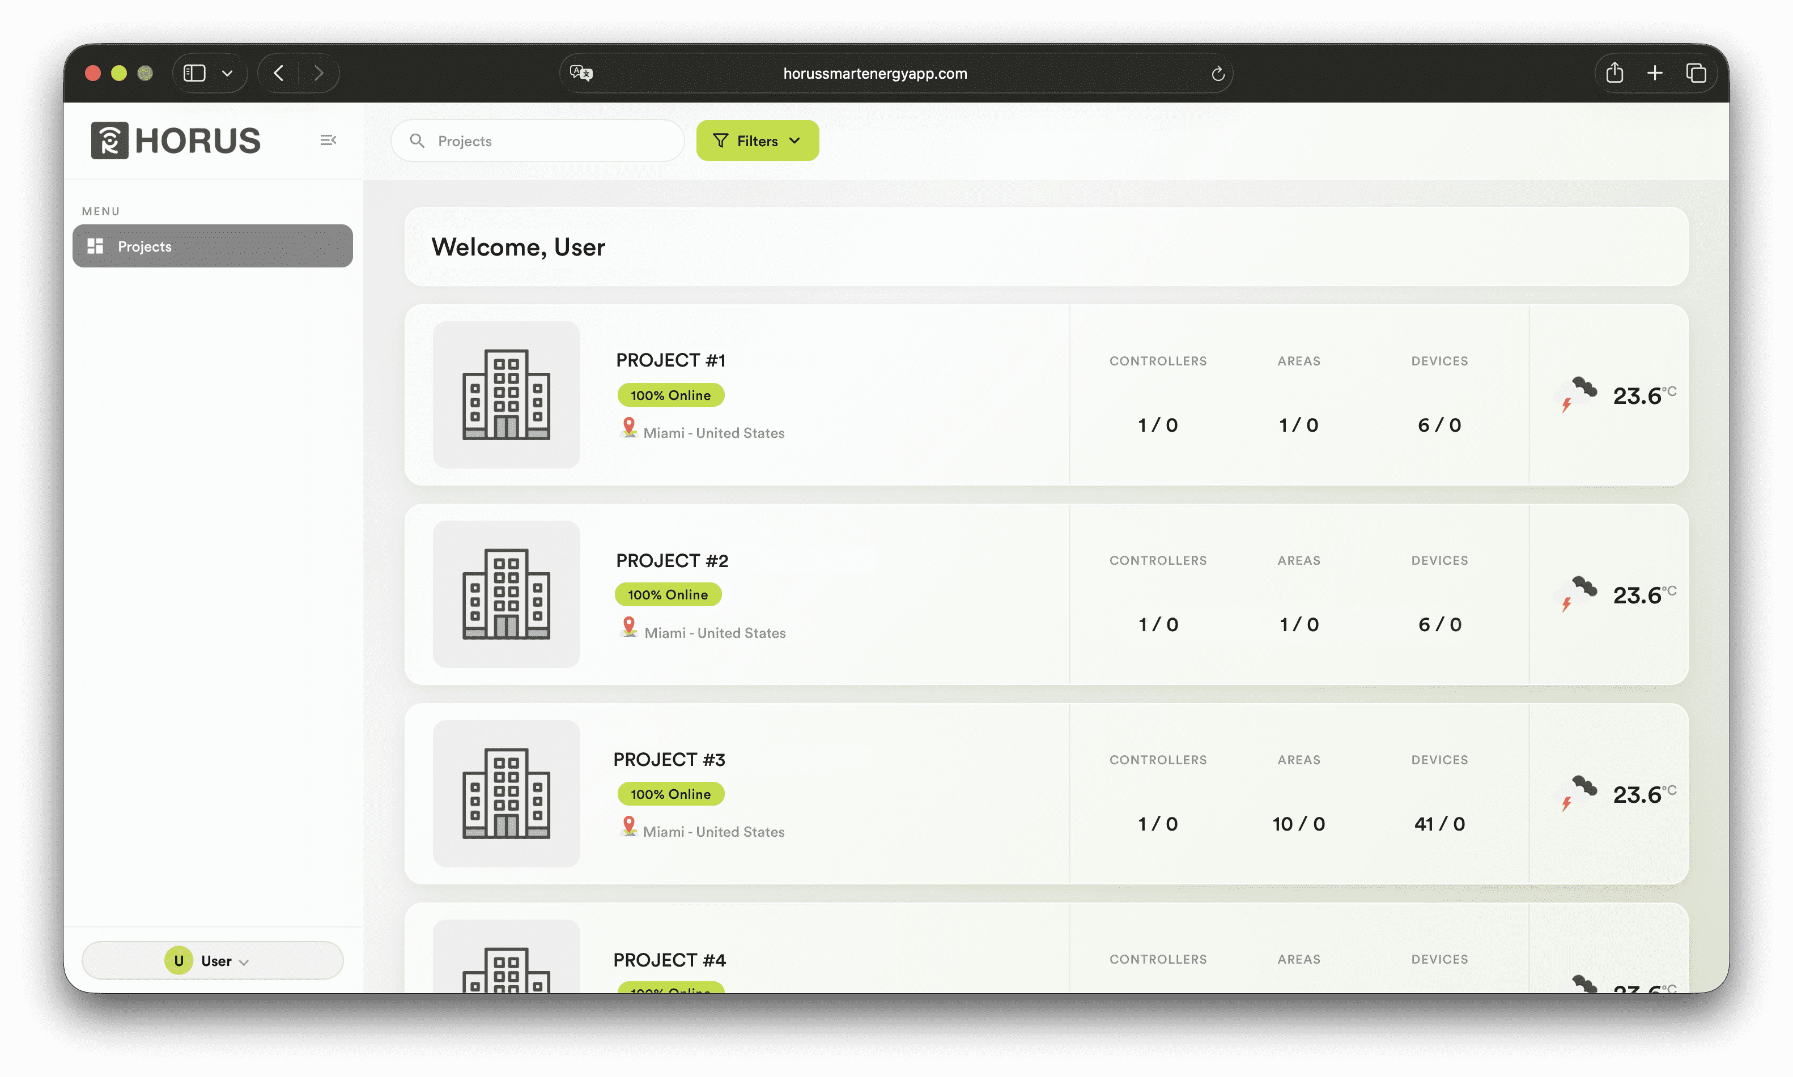The height and width of the screenshot is (1077, 1793).
Task: Open PROJECT #2 building thumbnail
Action: point(507,594)
